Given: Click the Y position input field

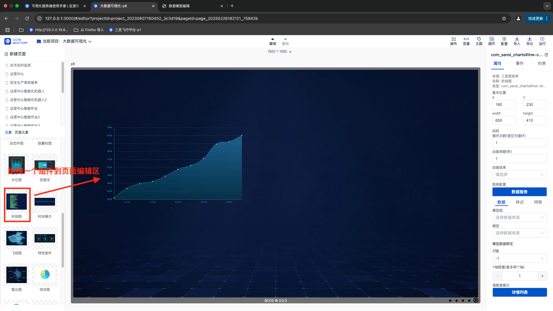Looking at the screenshot, I should pos(535,105).
